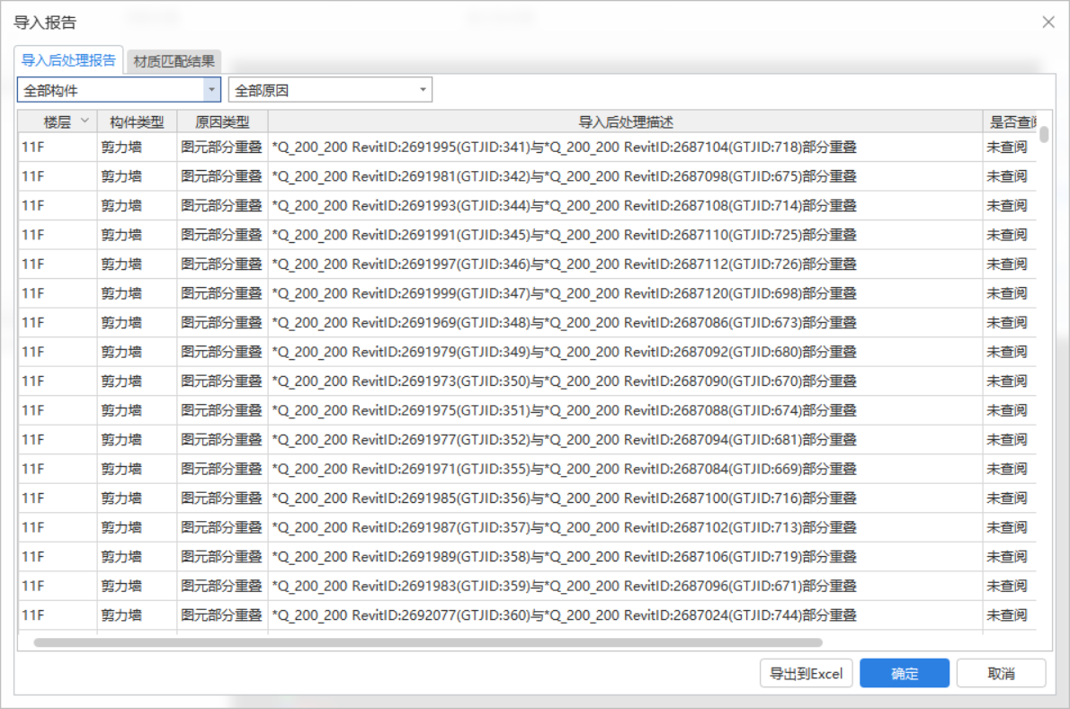Select row with RevitID:2691969(GTJID:348)
Viewport: 1070px width, 709px height.
tap(527, 323)
